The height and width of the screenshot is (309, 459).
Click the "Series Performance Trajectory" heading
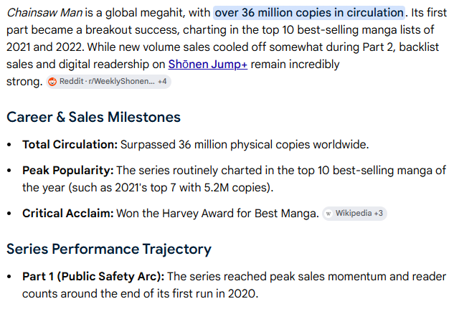point(109,249)
